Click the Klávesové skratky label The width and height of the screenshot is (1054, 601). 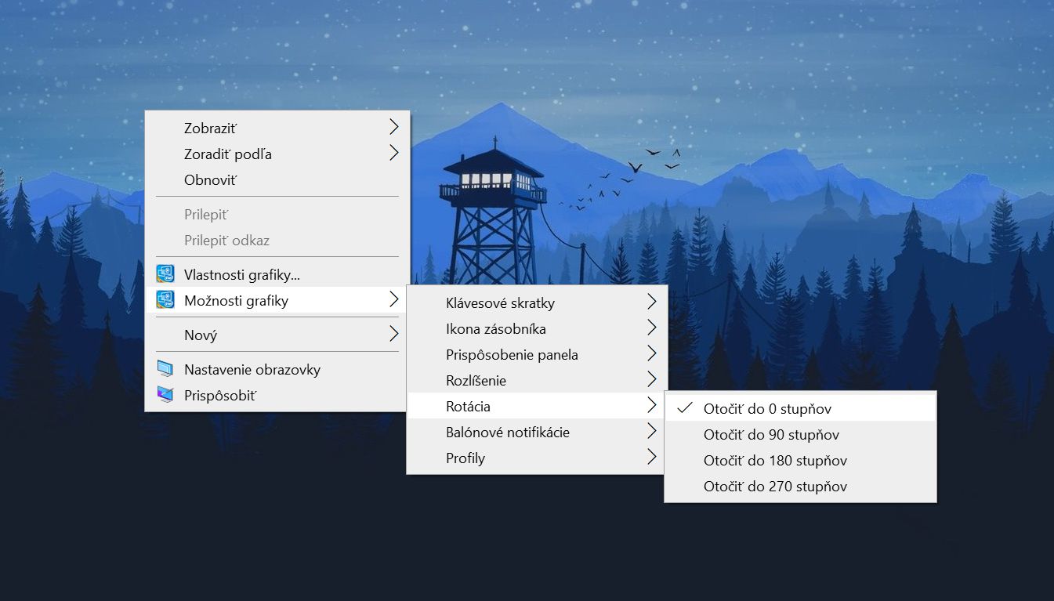click(500, 302)
